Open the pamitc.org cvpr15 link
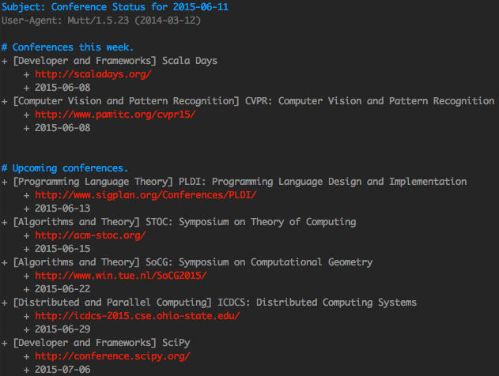This screenshot has width=499, height=376. 115,115
